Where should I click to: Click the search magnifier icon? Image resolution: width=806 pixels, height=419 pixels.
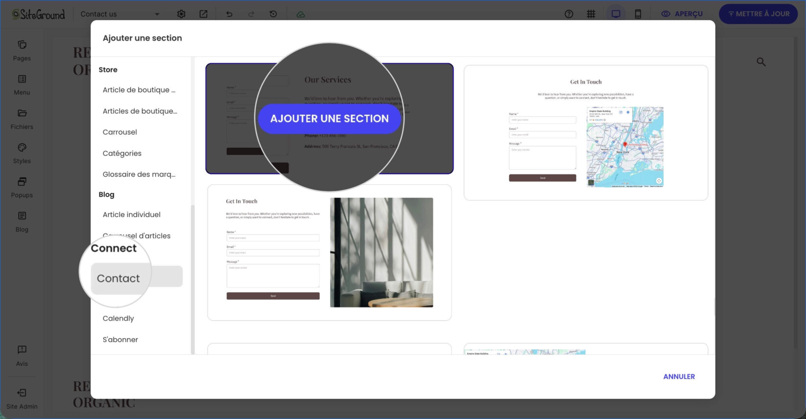pos(761,62)
